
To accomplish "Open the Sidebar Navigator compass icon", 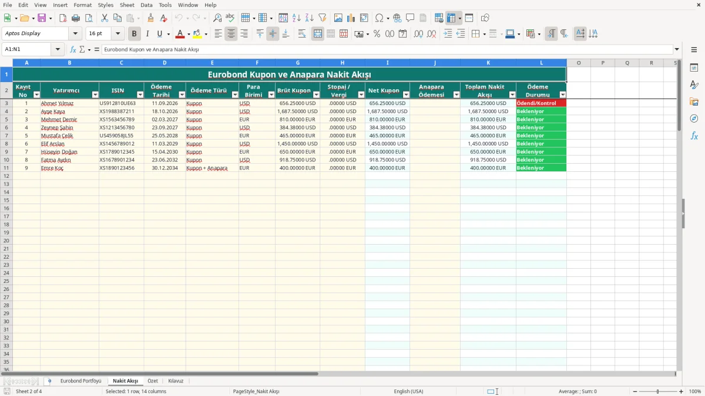I will (694, 119).
